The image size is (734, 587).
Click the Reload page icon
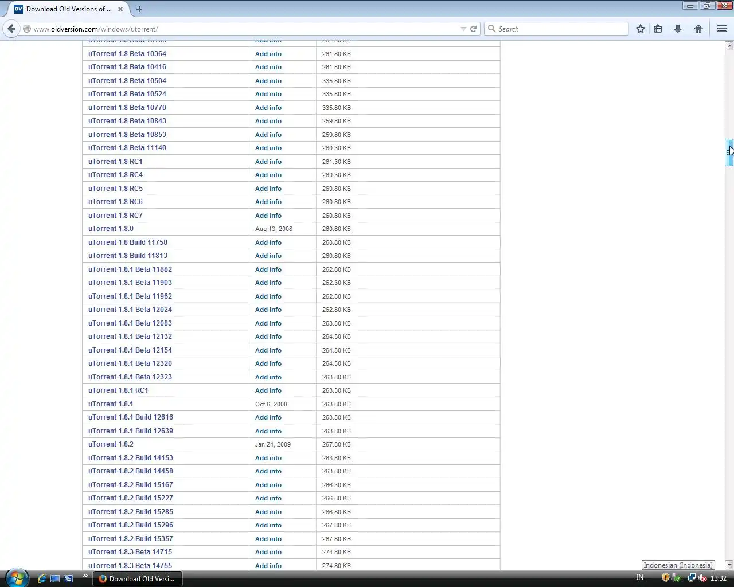pyautogui.click(x=474, y=29)
